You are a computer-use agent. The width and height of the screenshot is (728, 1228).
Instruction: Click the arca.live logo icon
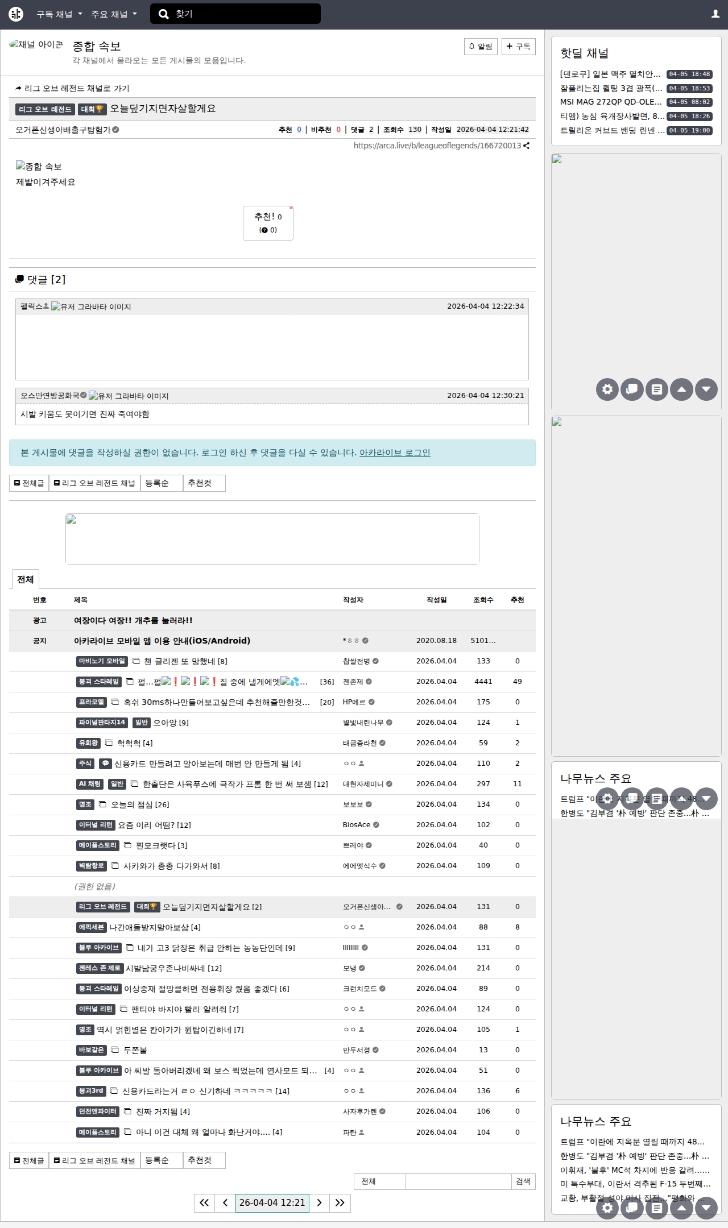[16, 14]
